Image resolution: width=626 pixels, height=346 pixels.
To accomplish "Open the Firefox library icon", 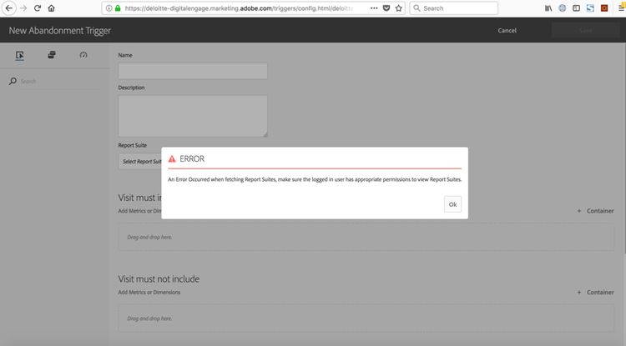I will coord(548,8).
